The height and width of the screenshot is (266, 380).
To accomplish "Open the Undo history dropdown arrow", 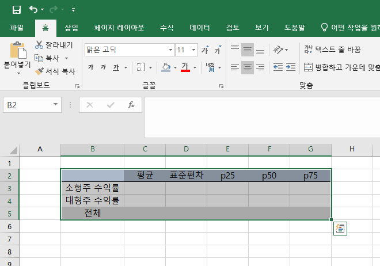I will (43, 10).
